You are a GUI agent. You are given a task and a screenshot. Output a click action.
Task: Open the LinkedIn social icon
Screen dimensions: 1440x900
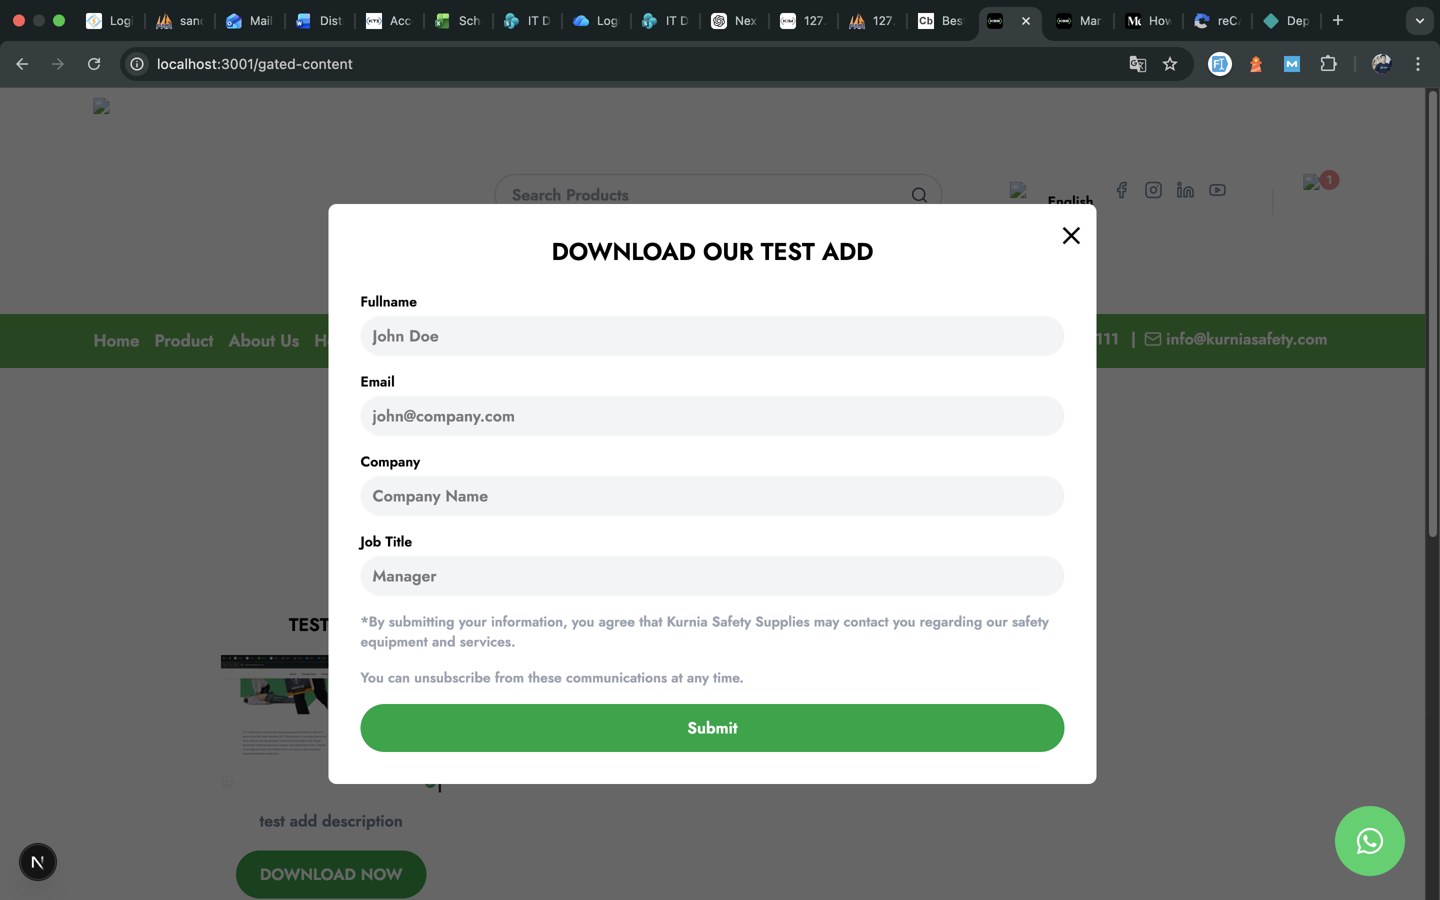point(1184,190)
